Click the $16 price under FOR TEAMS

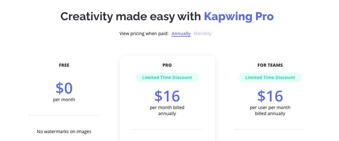(270, 96)
